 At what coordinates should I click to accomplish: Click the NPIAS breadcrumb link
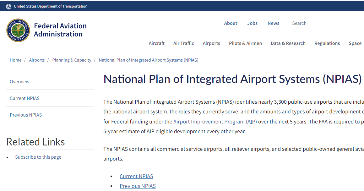tap(149, 60)
